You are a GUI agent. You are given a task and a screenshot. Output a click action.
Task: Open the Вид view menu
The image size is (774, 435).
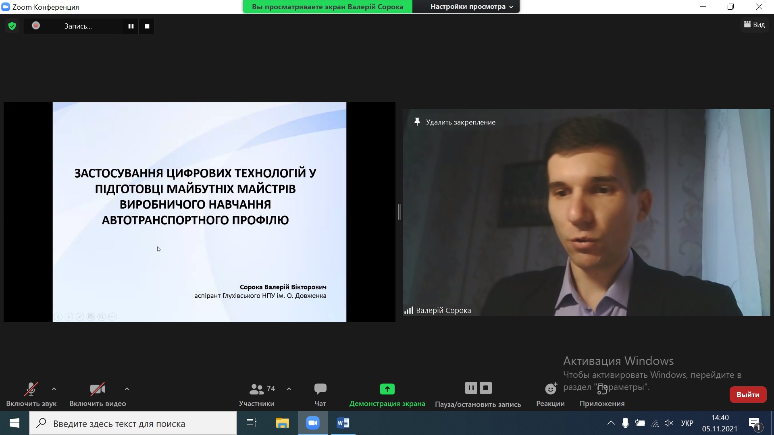[x=754, y=25]
